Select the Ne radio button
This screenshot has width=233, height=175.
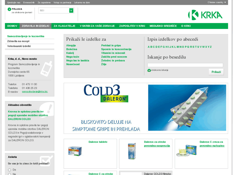[10, 174]
